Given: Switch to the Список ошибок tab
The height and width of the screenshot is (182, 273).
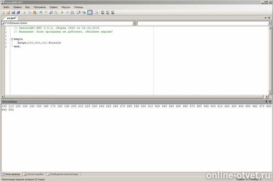Looking at the screenshot, I should (x=33, y=174).
